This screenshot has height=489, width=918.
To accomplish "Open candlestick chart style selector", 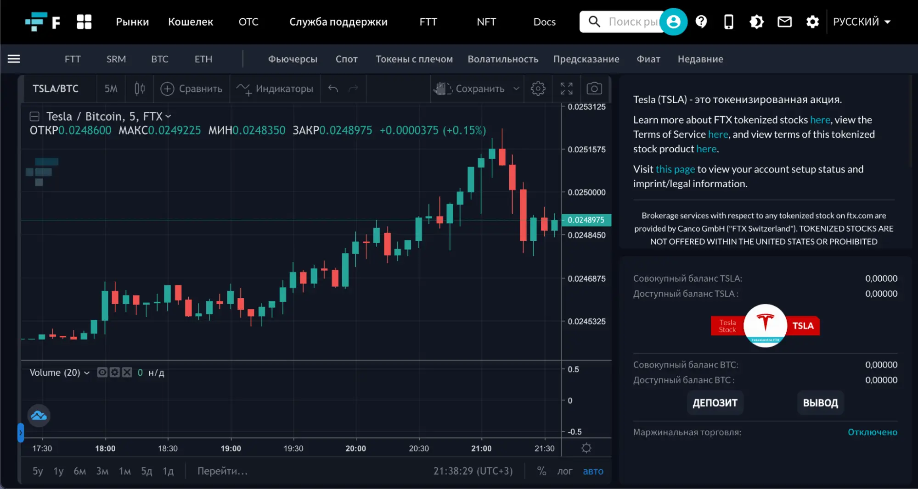I will tap(140, 89).
